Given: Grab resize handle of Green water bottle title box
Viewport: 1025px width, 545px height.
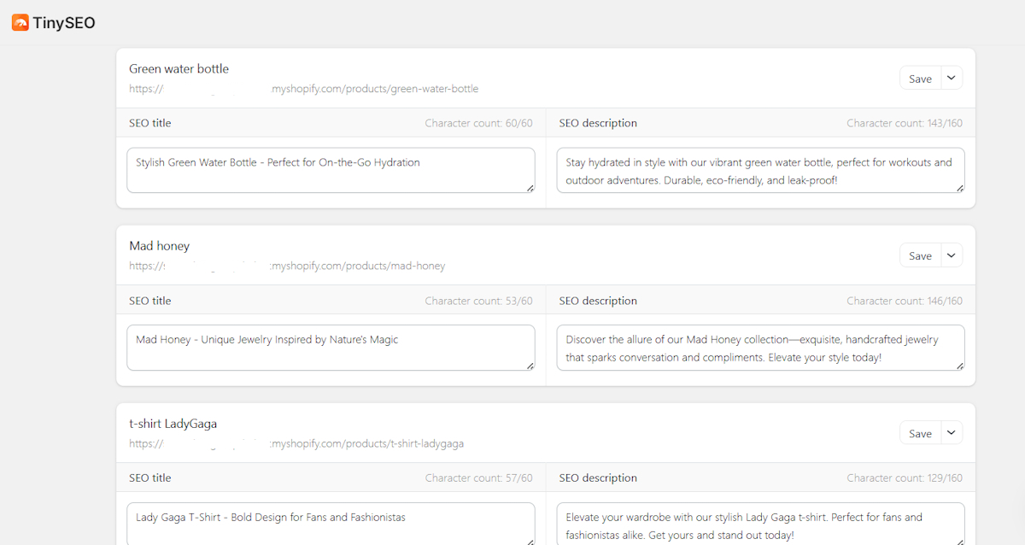Looking at the screenshot, I should pyautogui.click(x=530, y=188).
